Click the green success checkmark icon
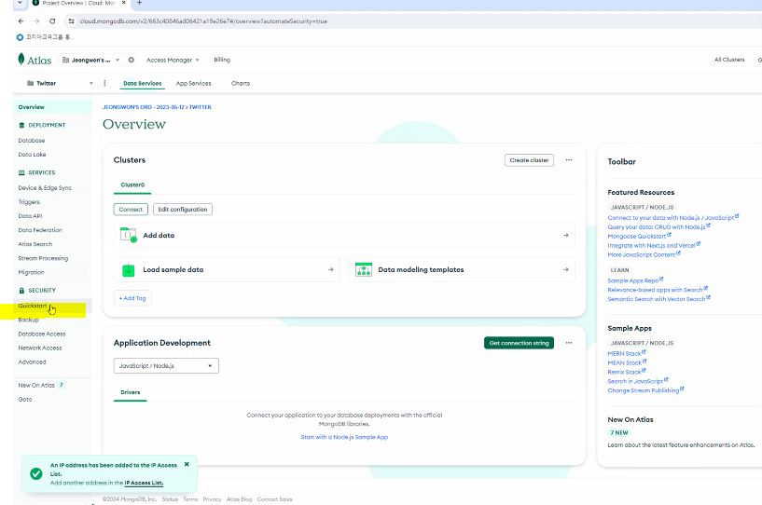This screenshot has height=505, width=762. pyautogui.click(x=36, y=473)
